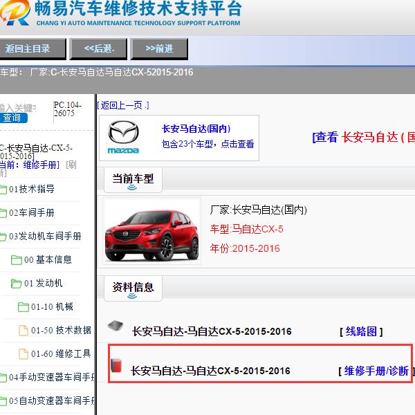Click the 车型:马自达CX-5 red text

246,229
